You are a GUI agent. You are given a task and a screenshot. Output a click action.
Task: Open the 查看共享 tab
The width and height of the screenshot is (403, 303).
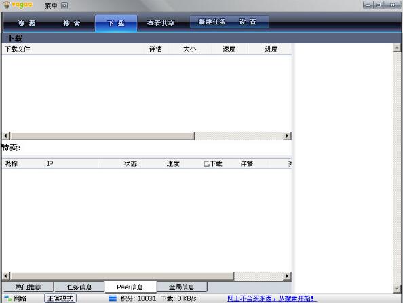click(161, 23)
